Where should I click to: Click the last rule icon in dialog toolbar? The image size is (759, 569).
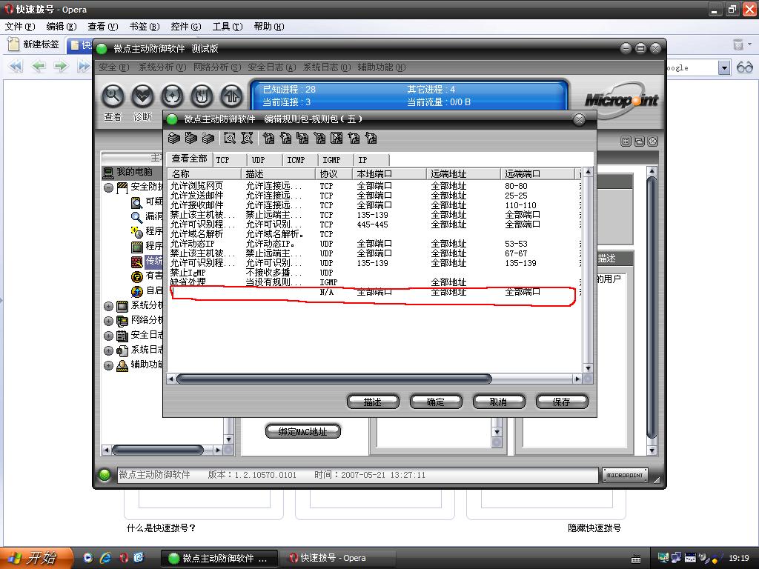(x=371, y=139)
